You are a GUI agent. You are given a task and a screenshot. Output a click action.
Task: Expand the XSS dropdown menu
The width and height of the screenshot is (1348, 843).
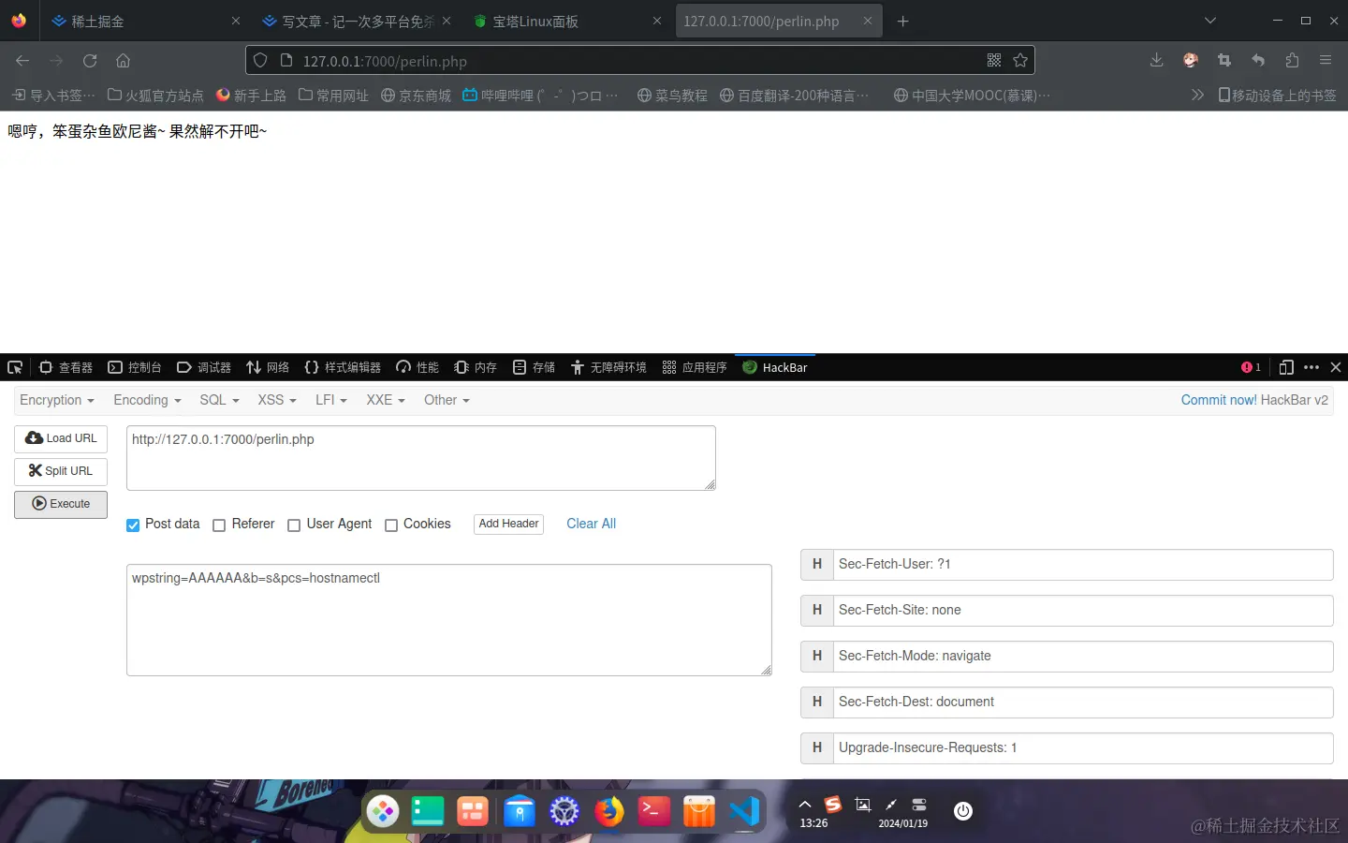point(276,400)
